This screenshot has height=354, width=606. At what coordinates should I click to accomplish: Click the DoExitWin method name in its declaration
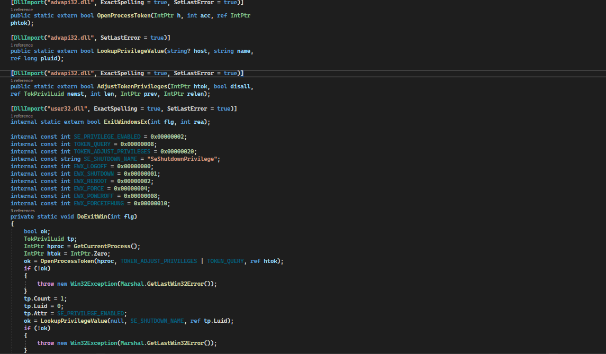point(93,216)
